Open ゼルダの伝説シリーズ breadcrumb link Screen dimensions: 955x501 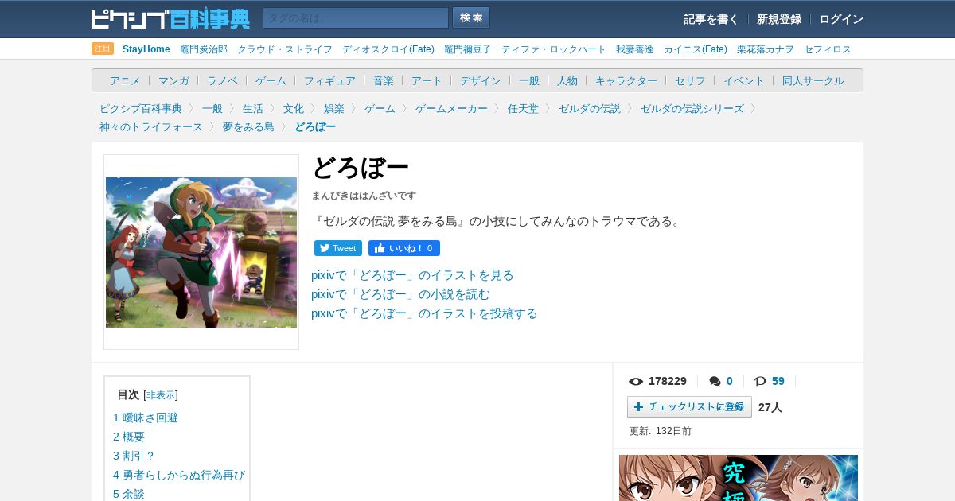click(x=692, y=108)
